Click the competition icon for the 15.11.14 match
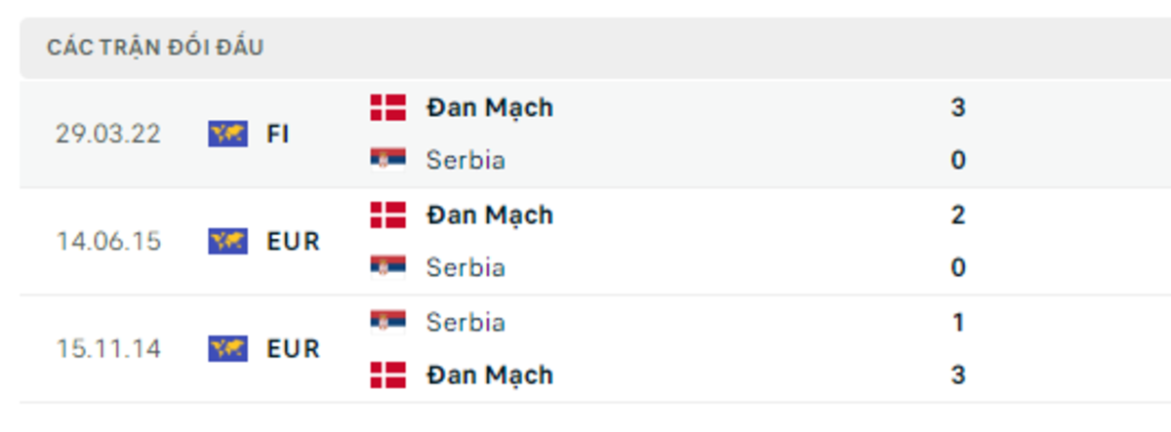This screenshot has width=1171, height=432. coord(227,348)
